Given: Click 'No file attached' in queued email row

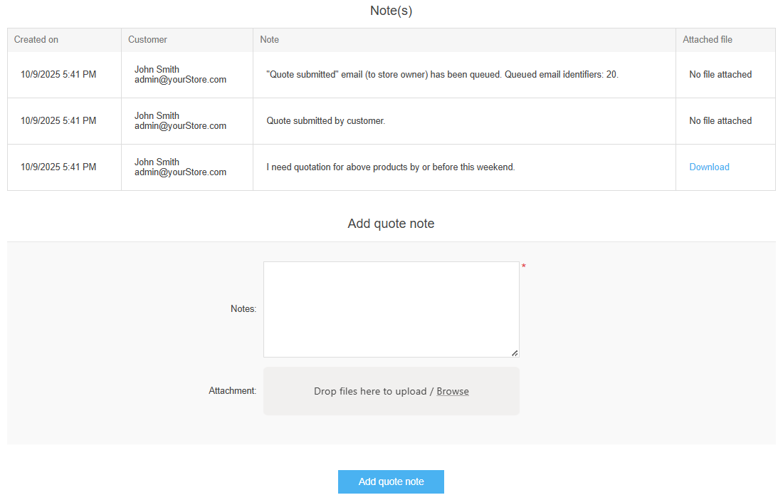Looking at the screenshot, I should click(720, 75).
